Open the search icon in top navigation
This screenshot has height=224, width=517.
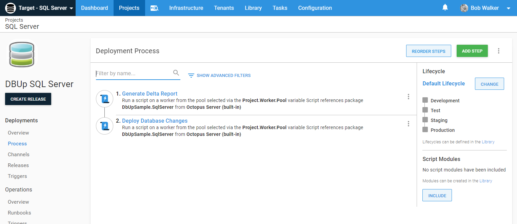pos(154,8)
